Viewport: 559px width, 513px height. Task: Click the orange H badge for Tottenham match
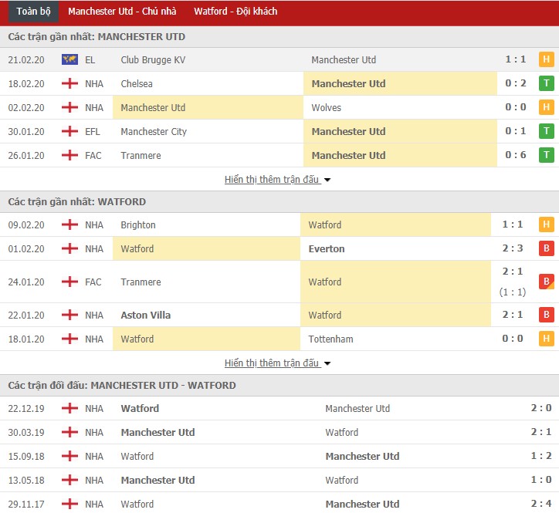point(546,339)
